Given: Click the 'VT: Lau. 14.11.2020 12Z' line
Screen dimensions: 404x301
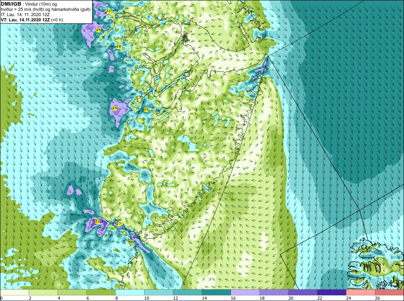Looking at the screenshot, I should 25,20.
